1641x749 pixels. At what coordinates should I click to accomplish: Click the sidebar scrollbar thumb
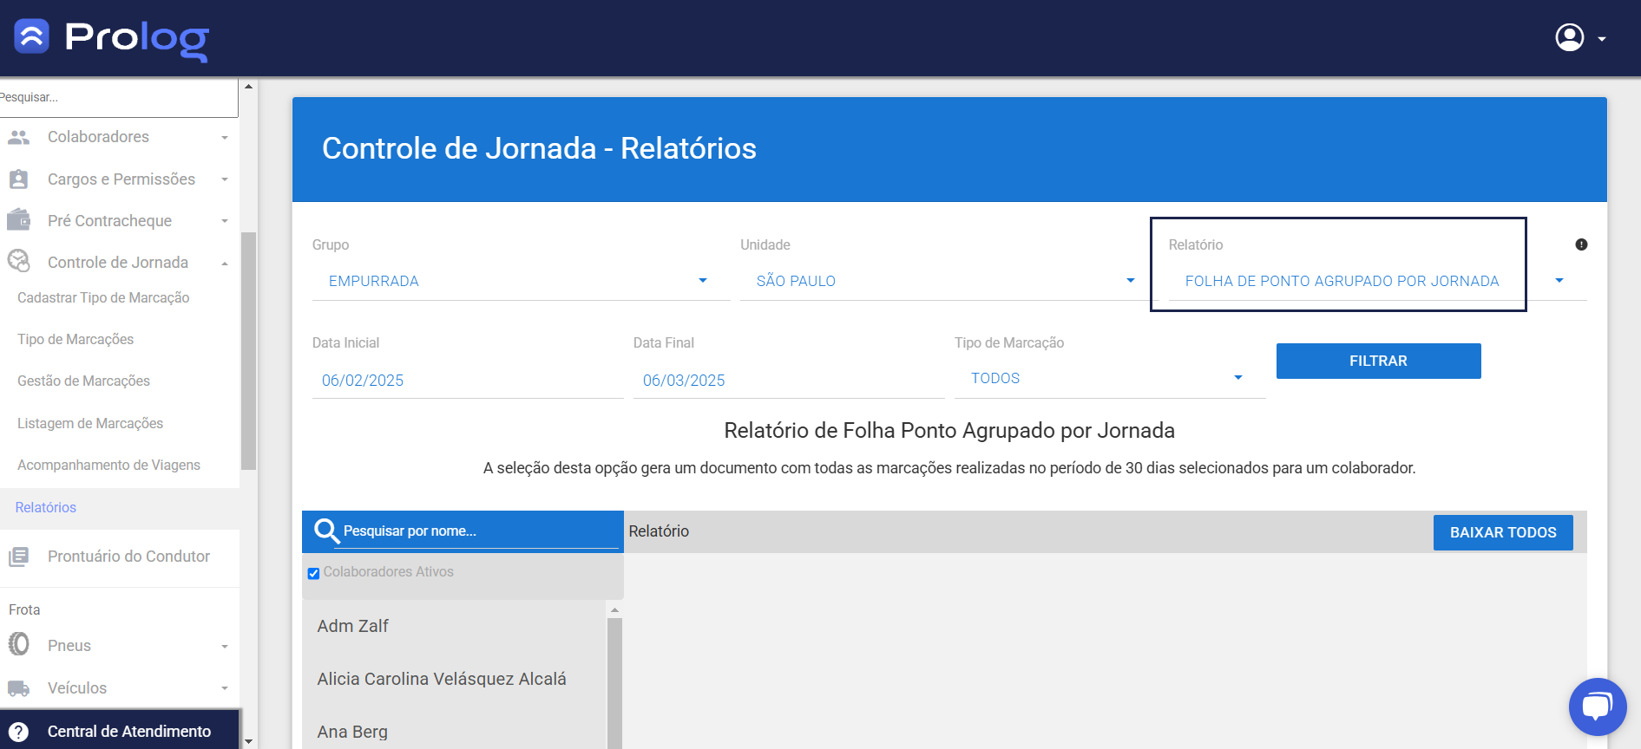click(x=249, y=350)
